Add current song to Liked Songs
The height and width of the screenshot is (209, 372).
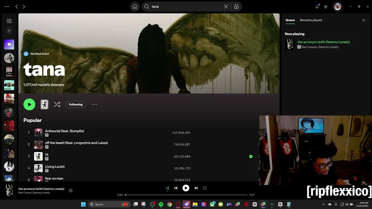pos(71,191)
